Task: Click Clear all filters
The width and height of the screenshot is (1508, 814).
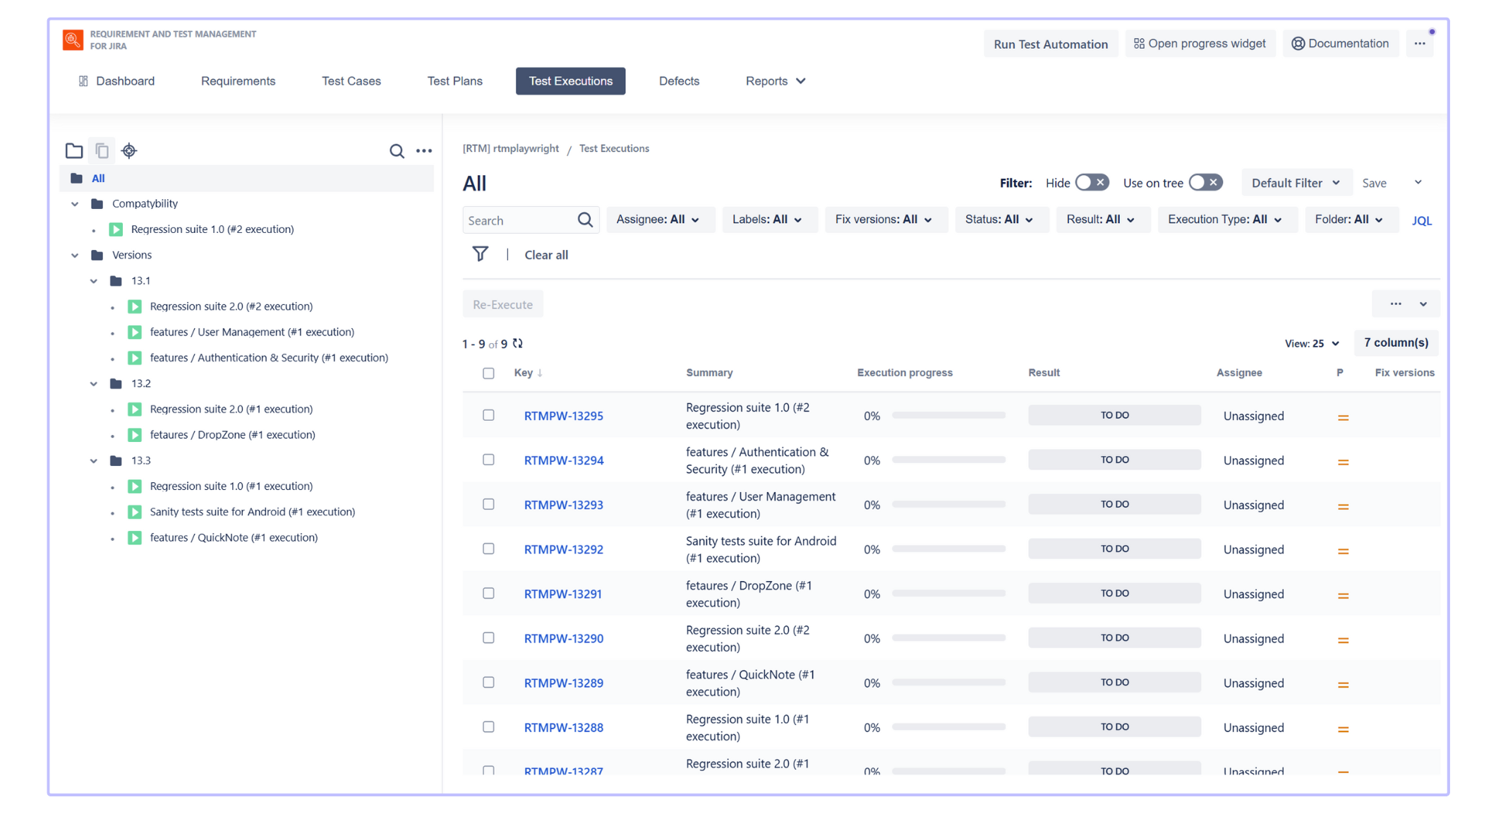Action: [x=546, y=255]
